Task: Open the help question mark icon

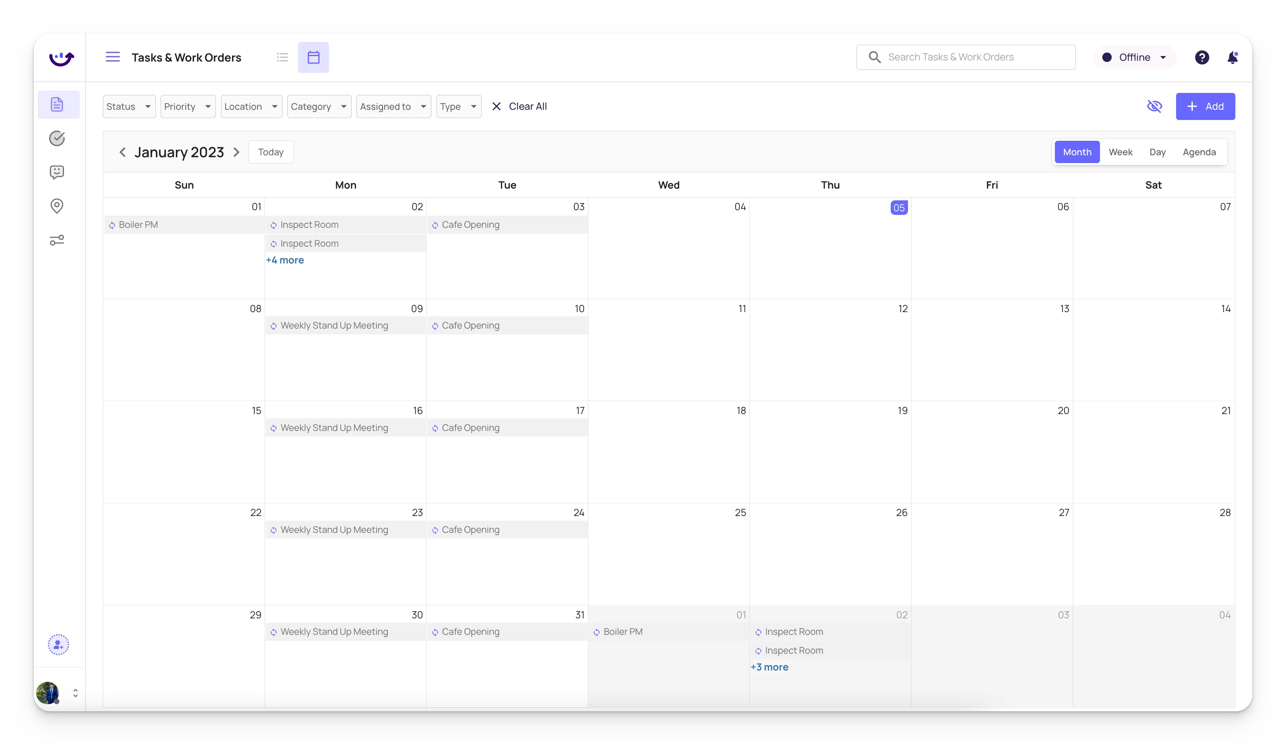Action: tap(1202, 57)
